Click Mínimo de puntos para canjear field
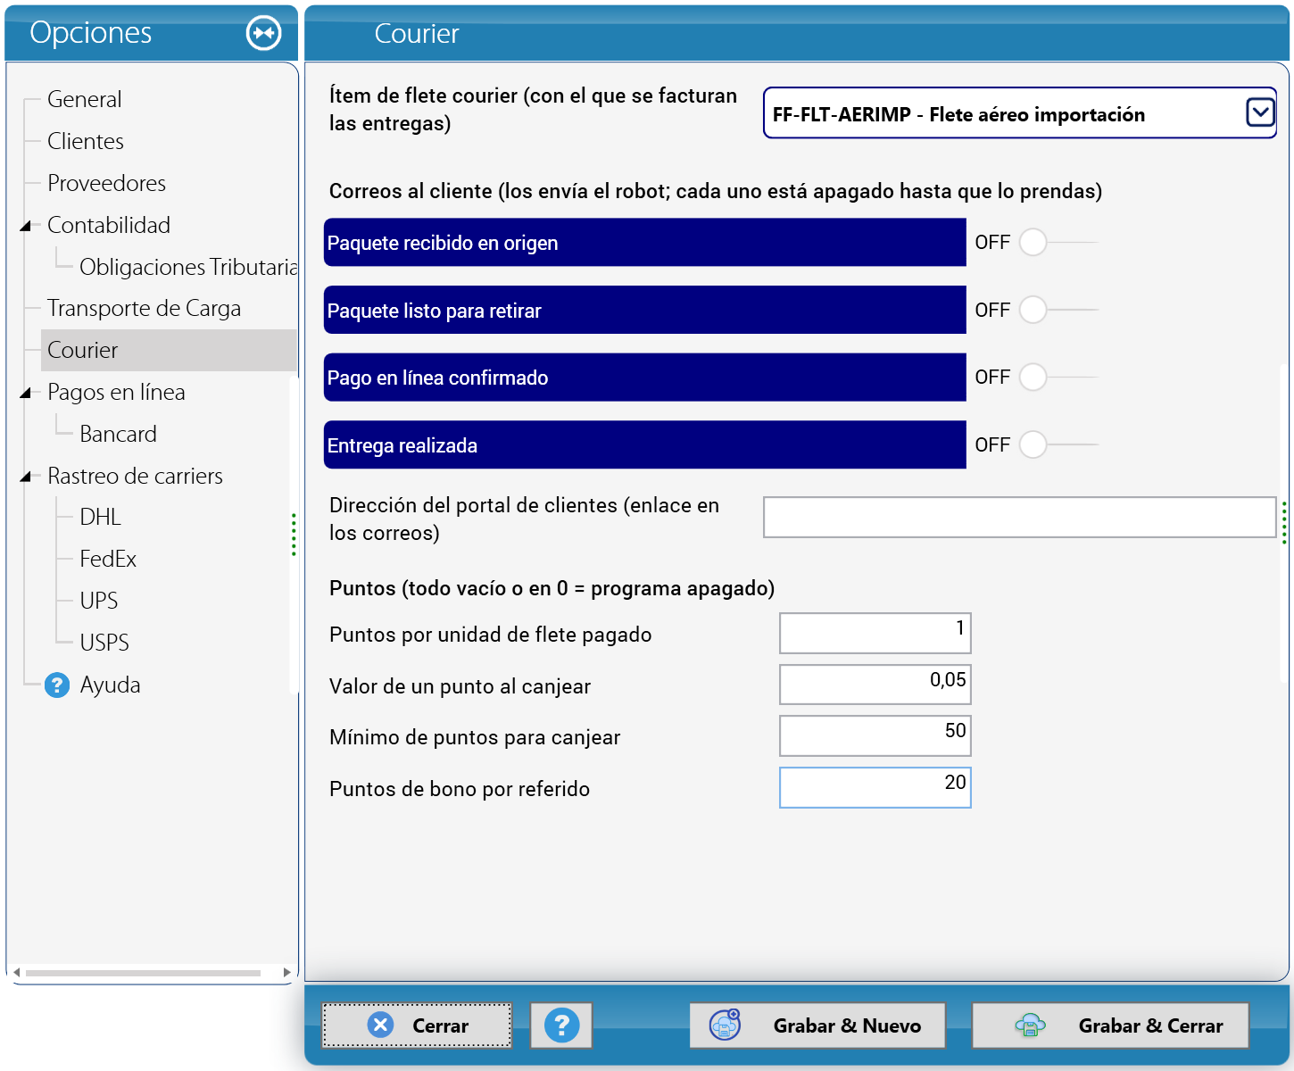 (x=875, y=735)
